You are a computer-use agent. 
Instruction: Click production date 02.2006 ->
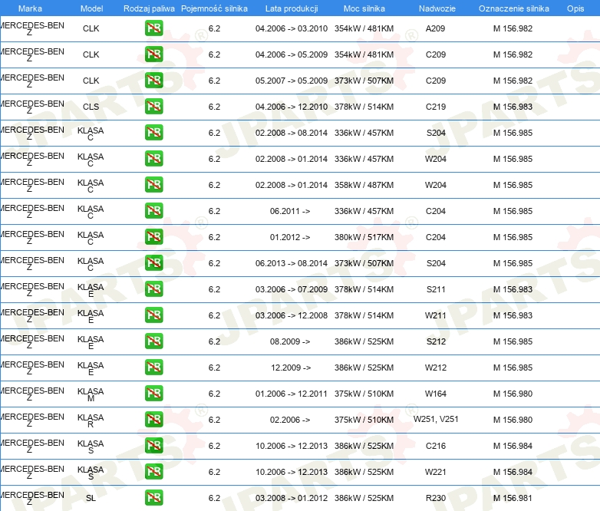coord(290,420)
